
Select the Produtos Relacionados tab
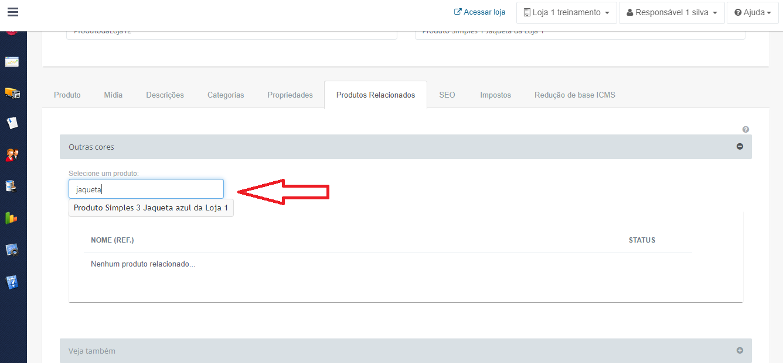coord(376,95)
